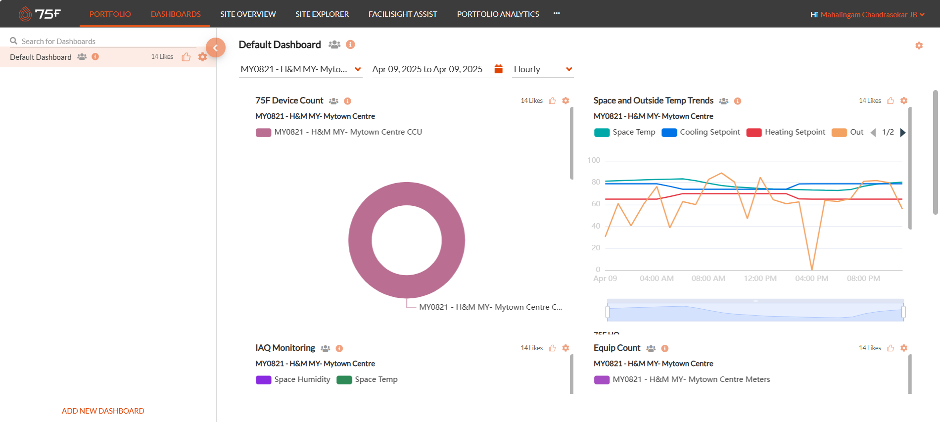Click the info icon on the Equip Count widget
The image size is (940, 422).
point(664,348)
